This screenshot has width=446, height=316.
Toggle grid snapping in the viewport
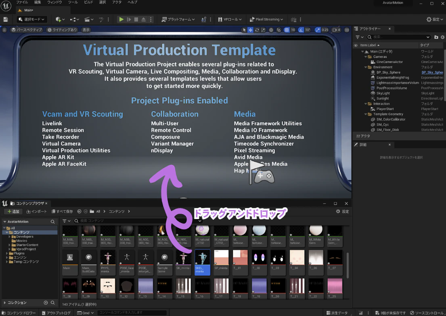[287, 30]
